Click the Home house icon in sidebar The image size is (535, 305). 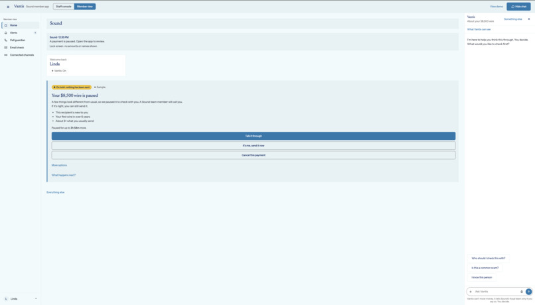pos(6,25)
